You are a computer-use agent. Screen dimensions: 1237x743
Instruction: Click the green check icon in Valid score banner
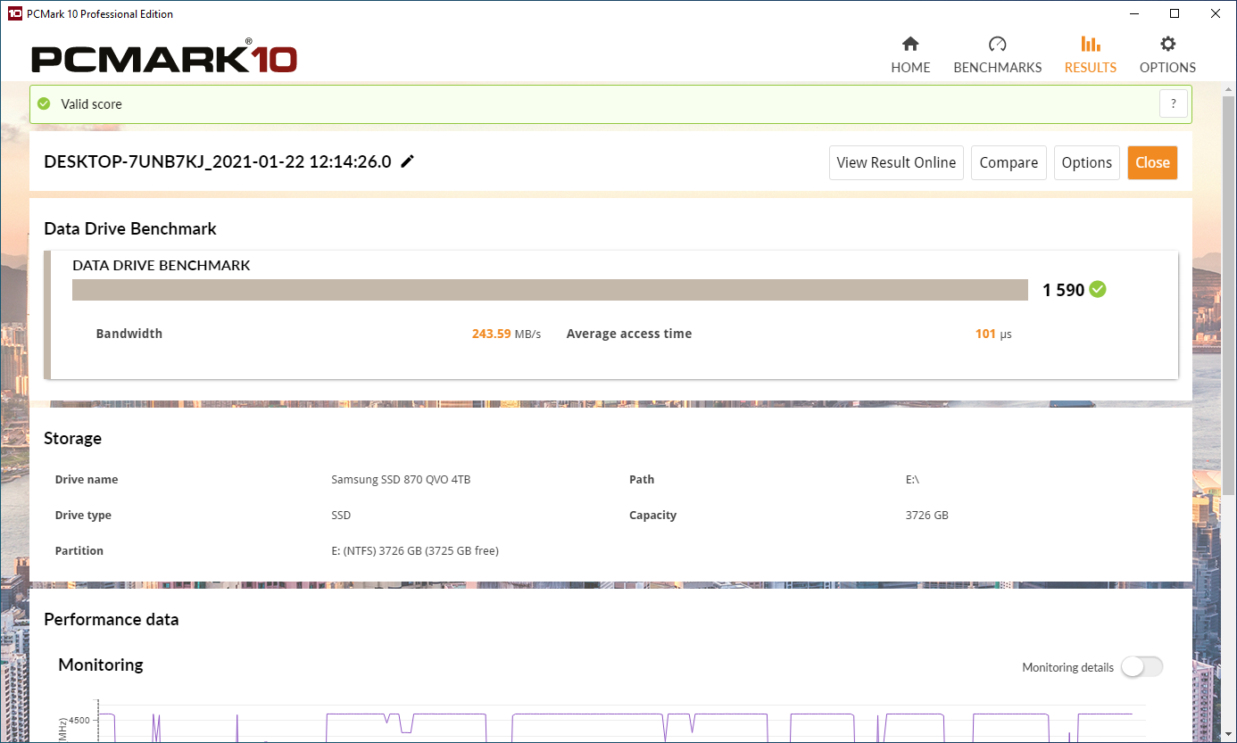[x=43, y=103]
